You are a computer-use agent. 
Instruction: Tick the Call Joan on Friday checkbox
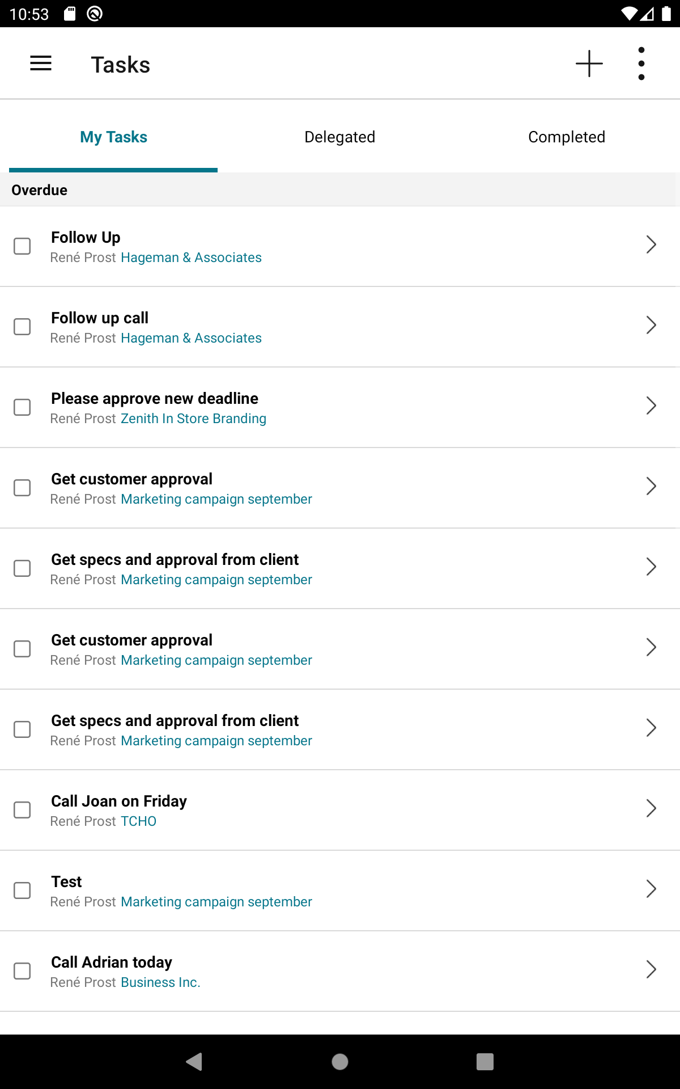[22, 810]
